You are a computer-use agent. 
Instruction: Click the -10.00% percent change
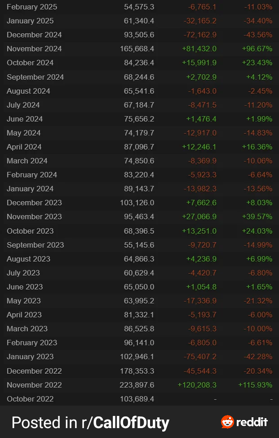(x=258, y=329)
